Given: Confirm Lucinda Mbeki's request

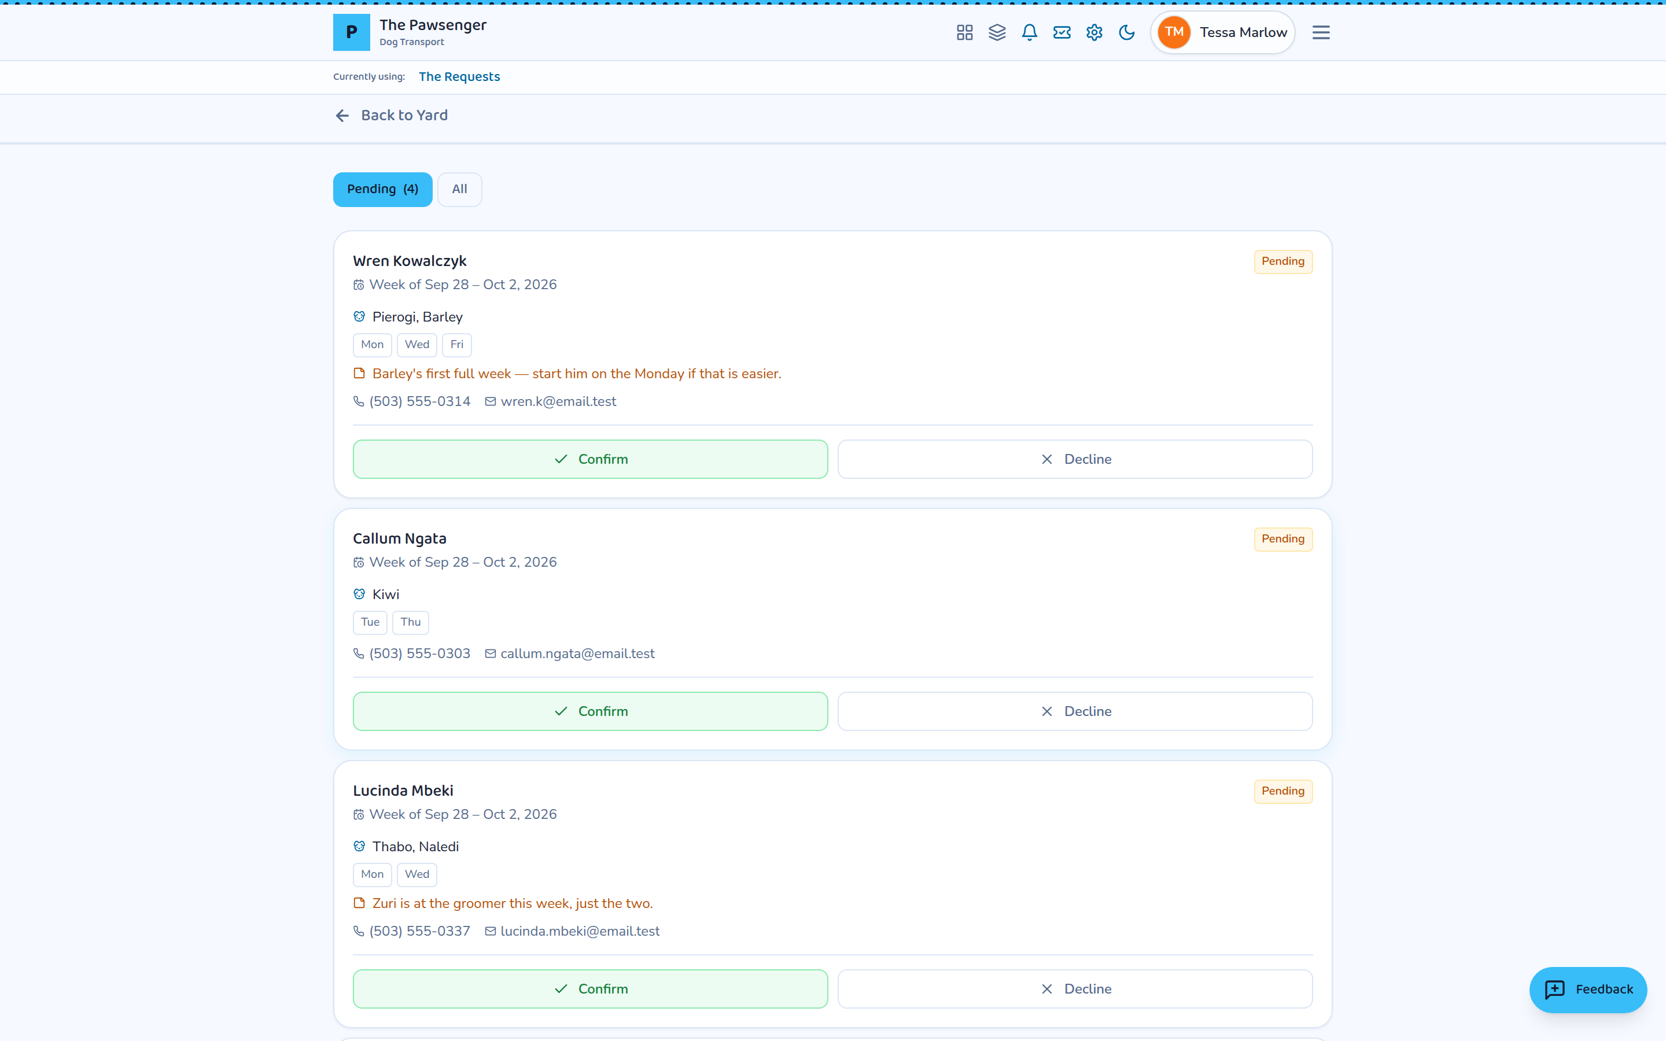Looking at the screenshot, I should (590, 989).
